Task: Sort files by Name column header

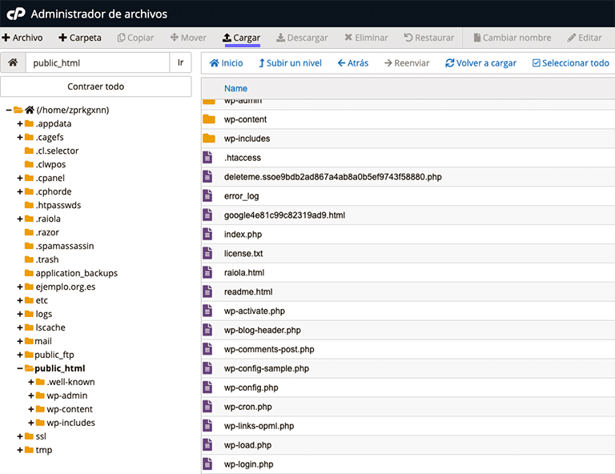Action: click(235, 88)
